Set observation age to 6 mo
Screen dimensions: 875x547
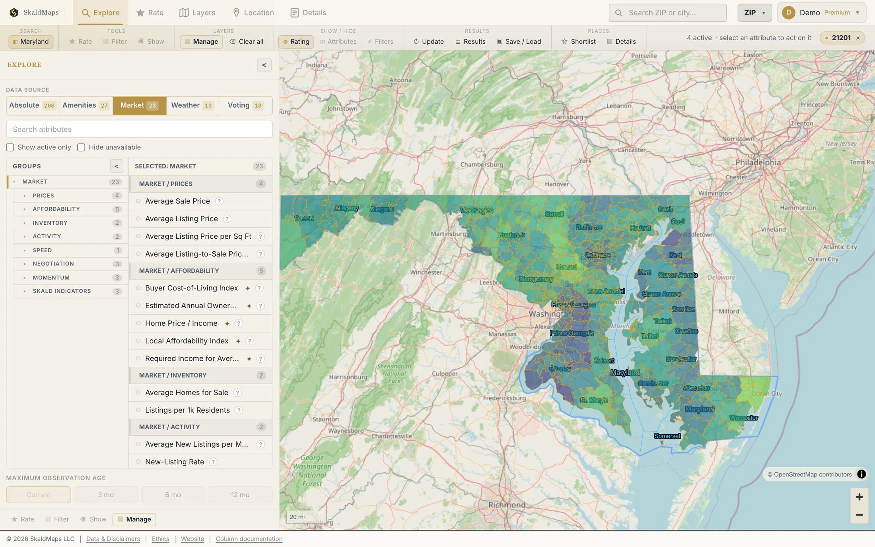tap(173, 495)
